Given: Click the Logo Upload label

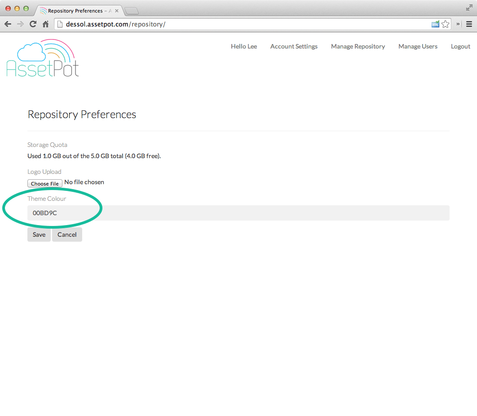Looking at the screenshot, I should [x=44, y=172].
